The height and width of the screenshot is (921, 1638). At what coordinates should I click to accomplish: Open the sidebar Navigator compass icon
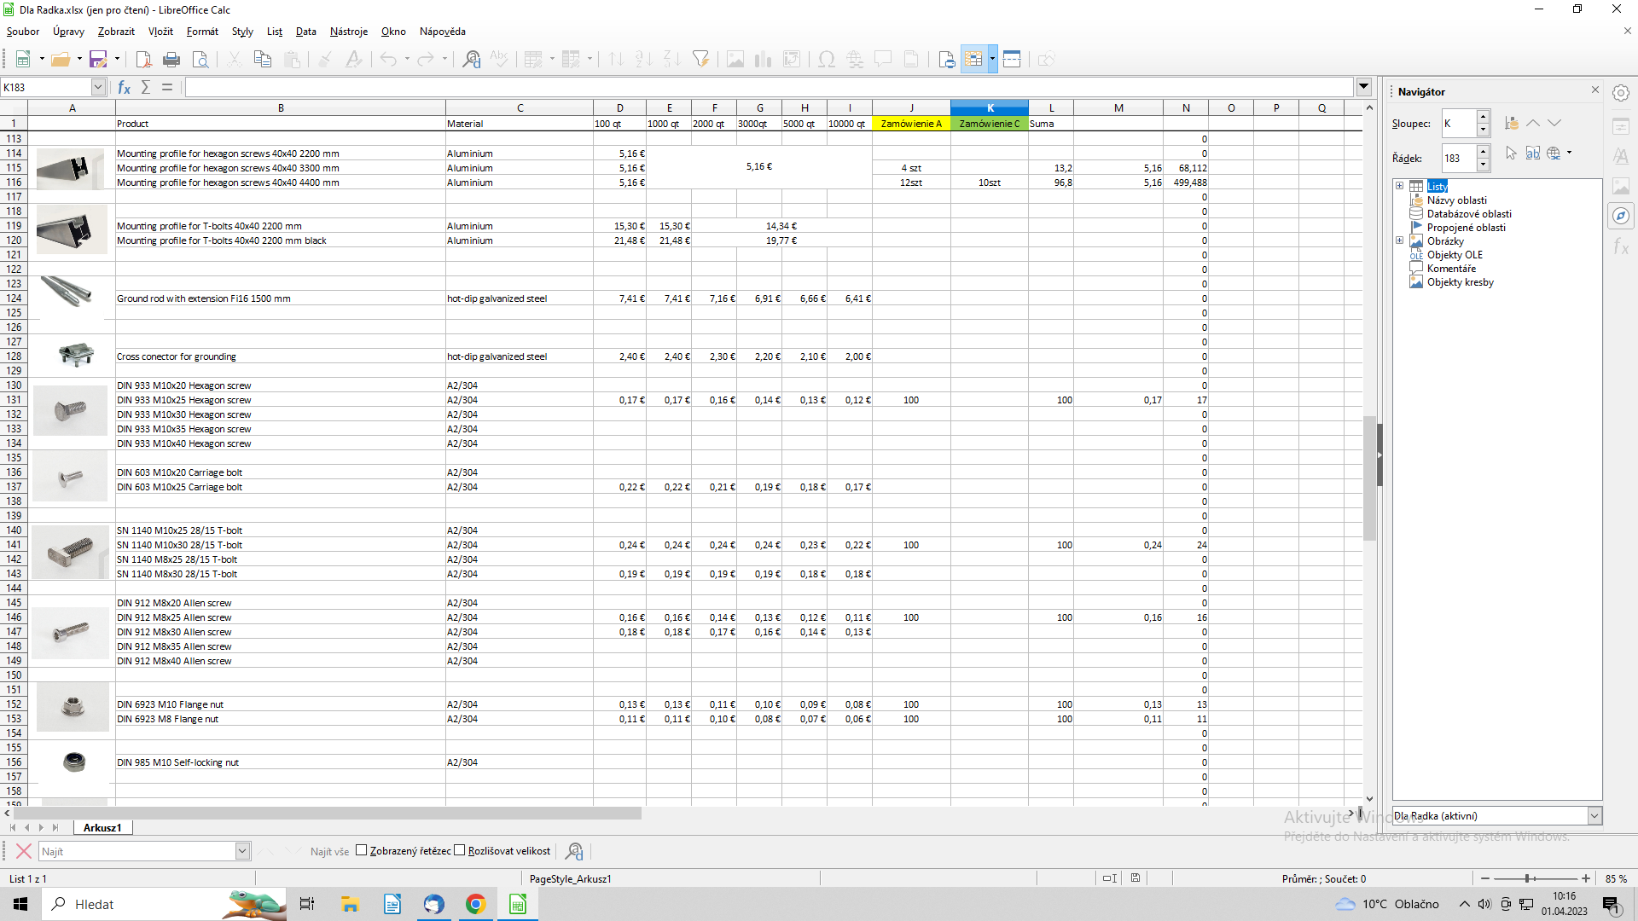1621,216
